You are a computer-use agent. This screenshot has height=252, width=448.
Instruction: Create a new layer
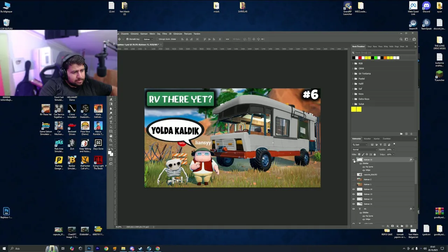407,226
